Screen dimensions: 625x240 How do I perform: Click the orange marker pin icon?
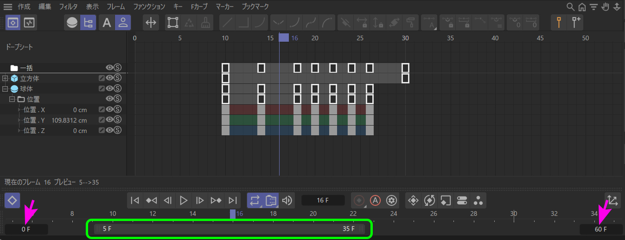coord(559,23)
